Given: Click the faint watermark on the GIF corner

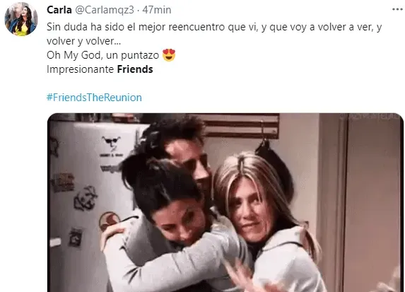Looking at the screenshot, I should coord(370,117).
